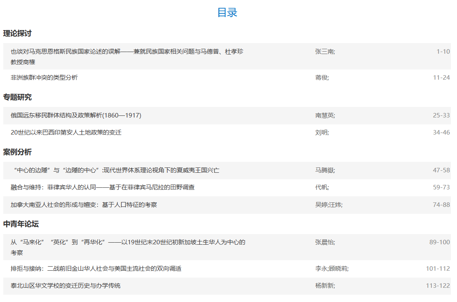Click co-author name 汪炜
The height and width of the screenshot is (302, 457).
click(336, 205)
